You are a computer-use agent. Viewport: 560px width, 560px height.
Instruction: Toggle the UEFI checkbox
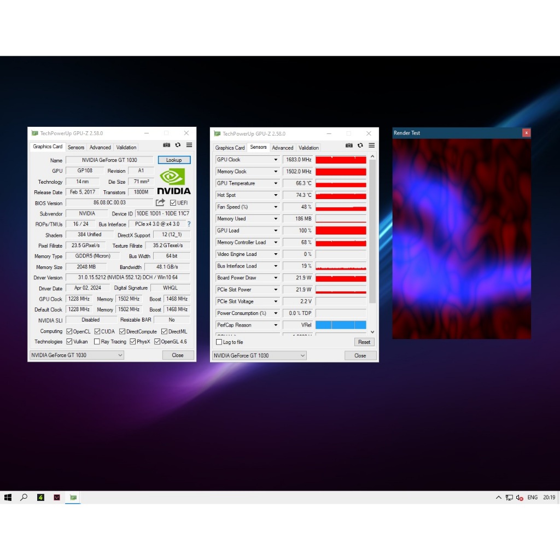[x=173, y=203]
